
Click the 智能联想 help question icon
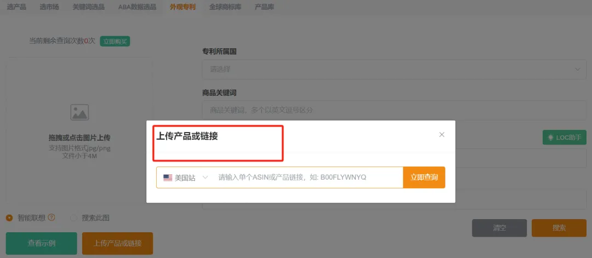click(x=52, y=217)
